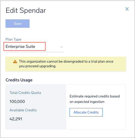Expand the Plan Type chevron arrow

(62, 47)
